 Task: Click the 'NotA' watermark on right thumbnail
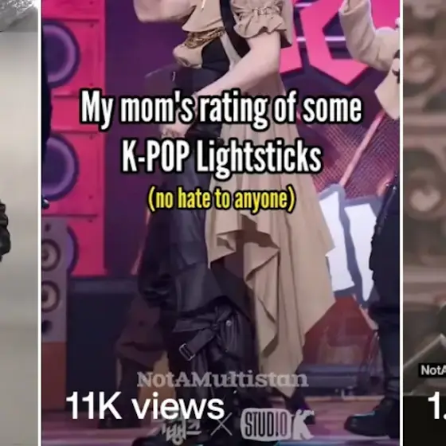pyautogui.click(x=433, y=370)
